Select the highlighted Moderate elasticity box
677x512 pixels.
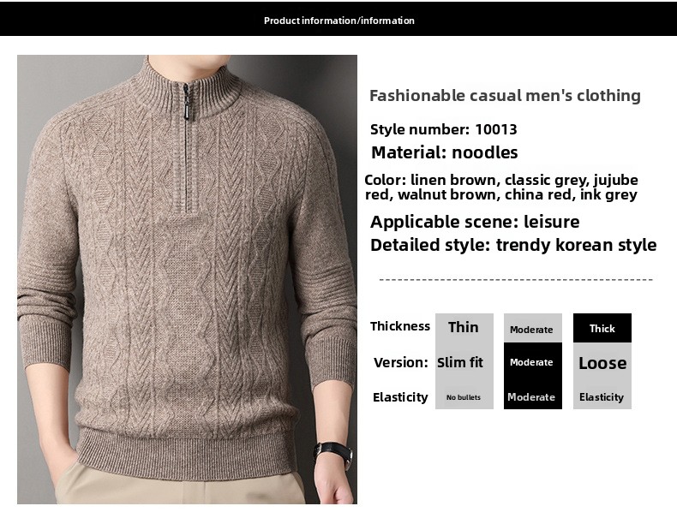tap(533, 396)
